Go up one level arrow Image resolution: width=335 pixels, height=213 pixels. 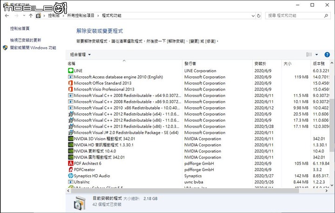pos(31,16)
